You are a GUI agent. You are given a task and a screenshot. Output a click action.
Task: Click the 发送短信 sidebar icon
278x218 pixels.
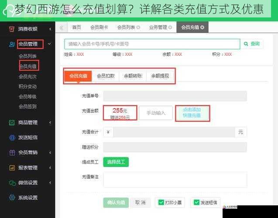click(12, 137)
